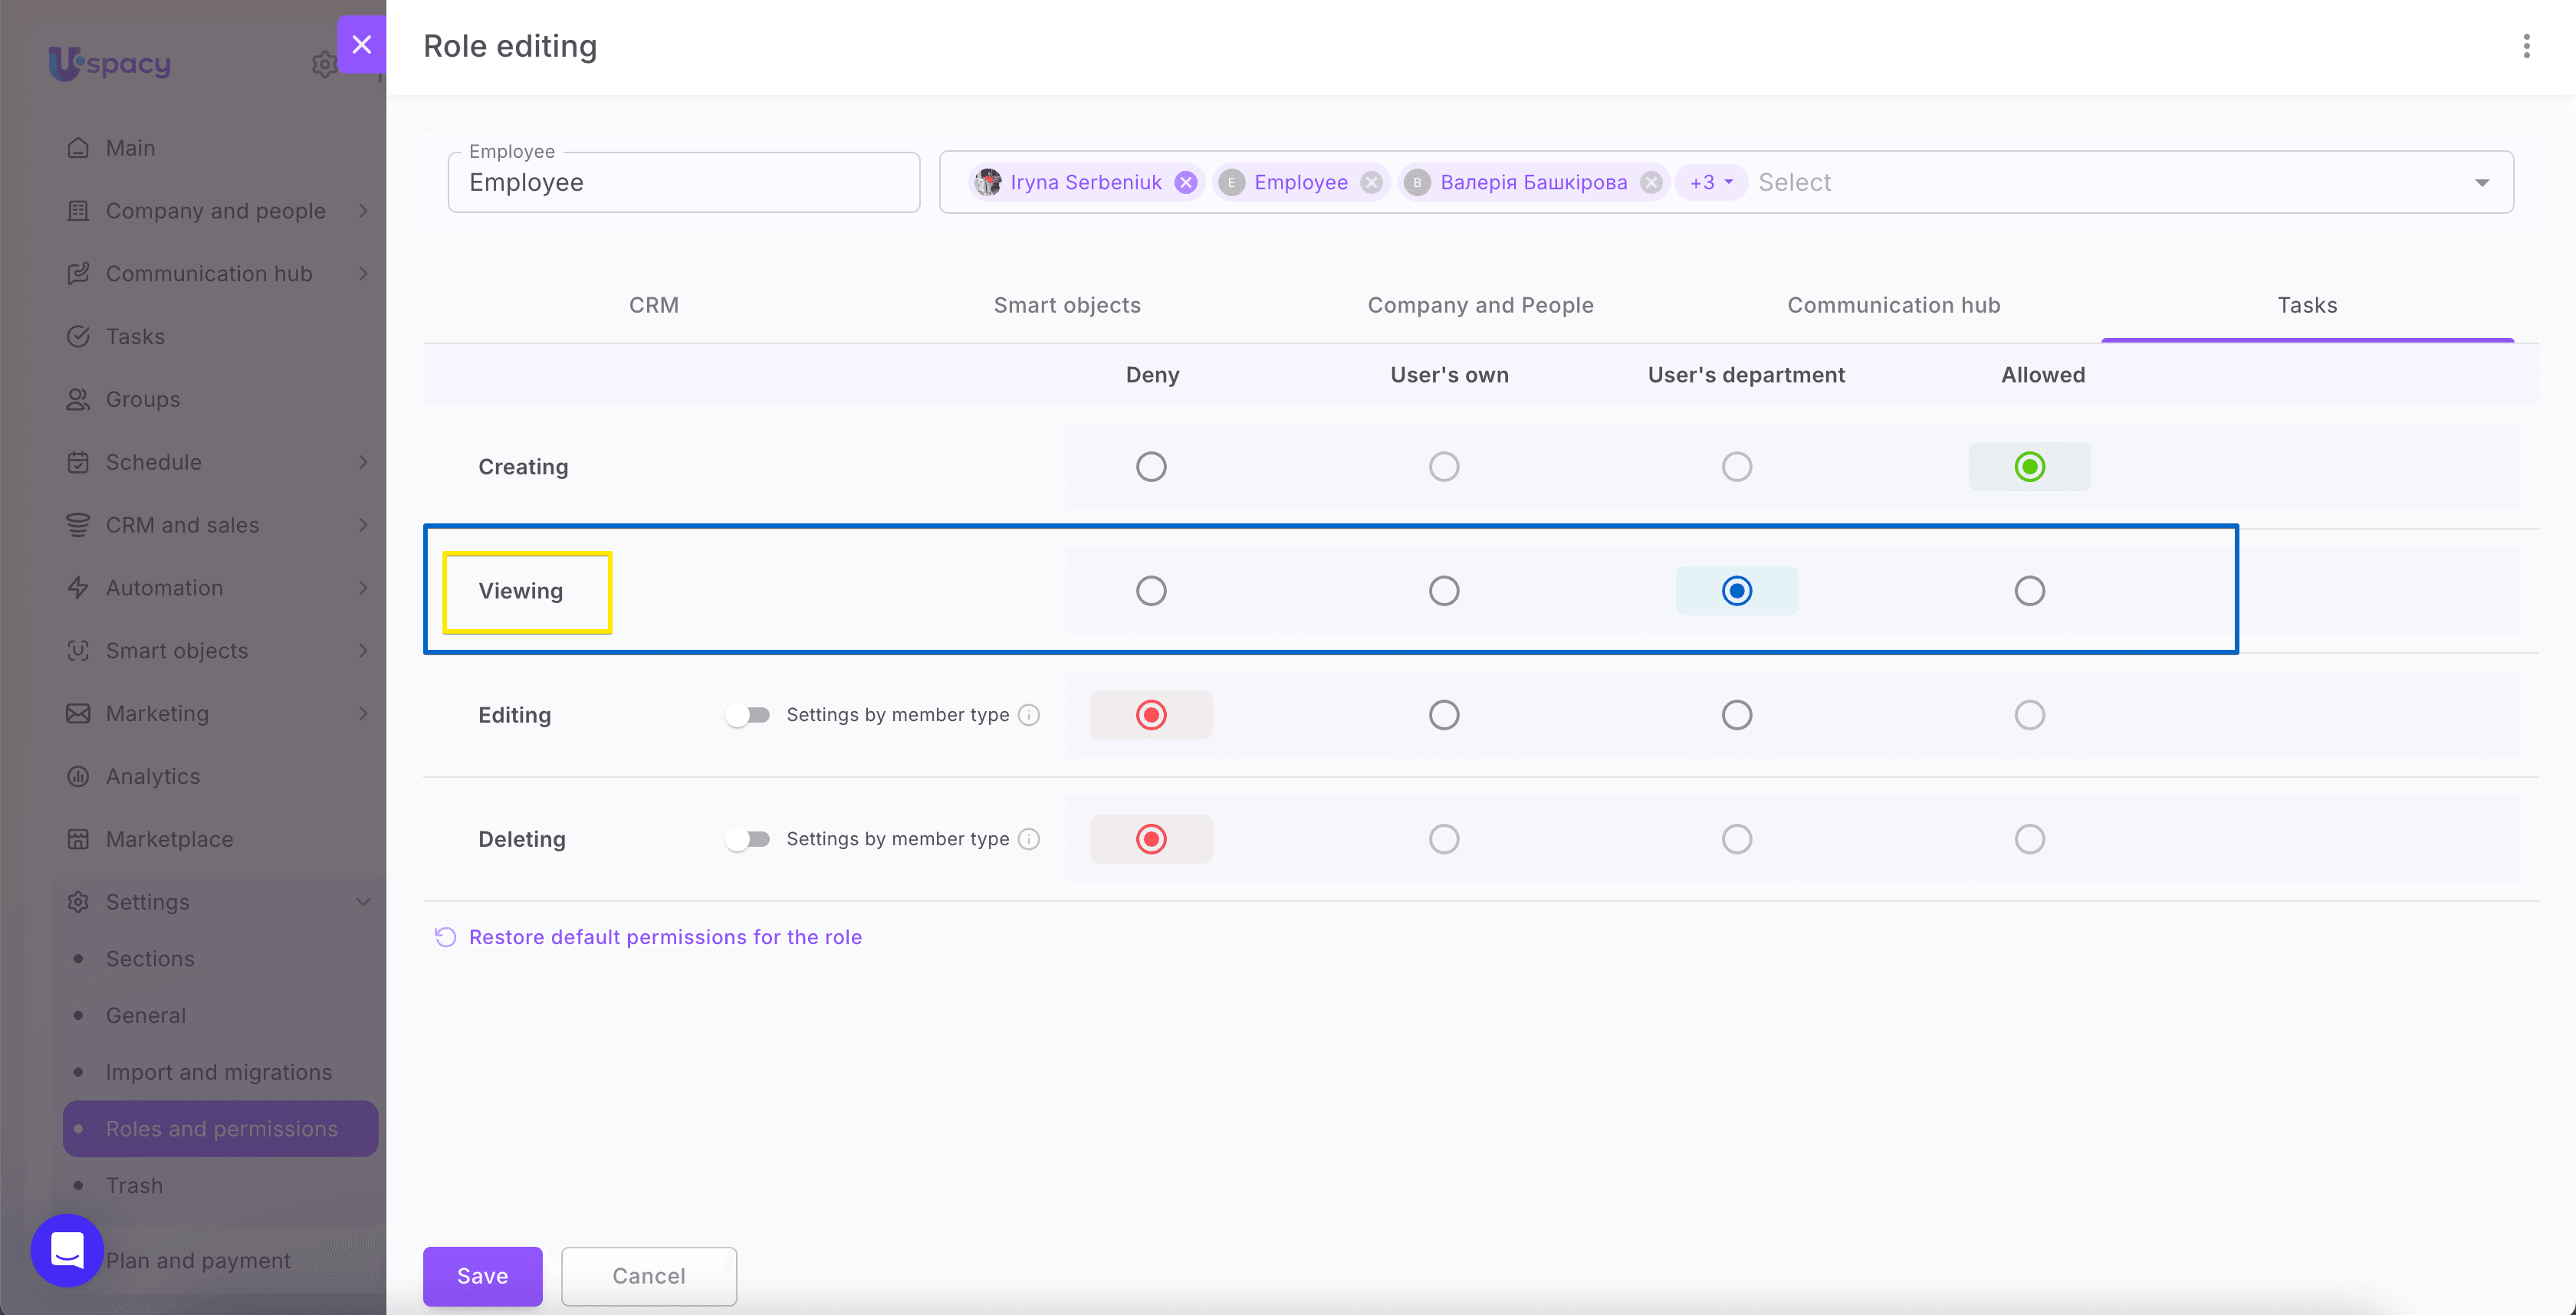The image size is (2576, 1315).
Task: Set Viewing permission to User's own
Action: [1444, 591]
